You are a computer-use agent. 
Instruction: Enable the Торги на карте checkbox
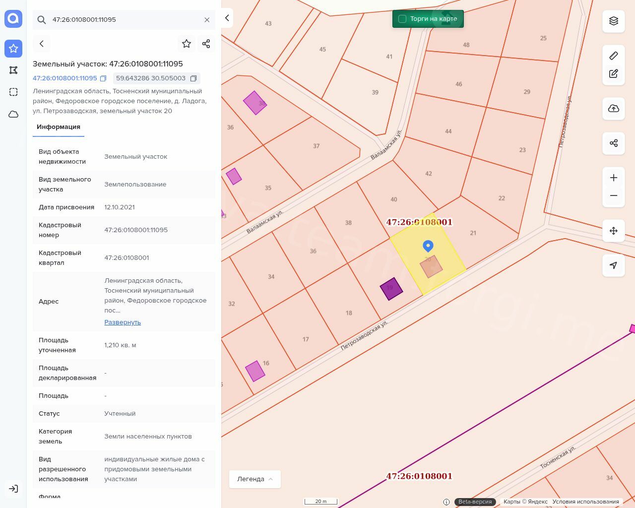pos(402,19)
